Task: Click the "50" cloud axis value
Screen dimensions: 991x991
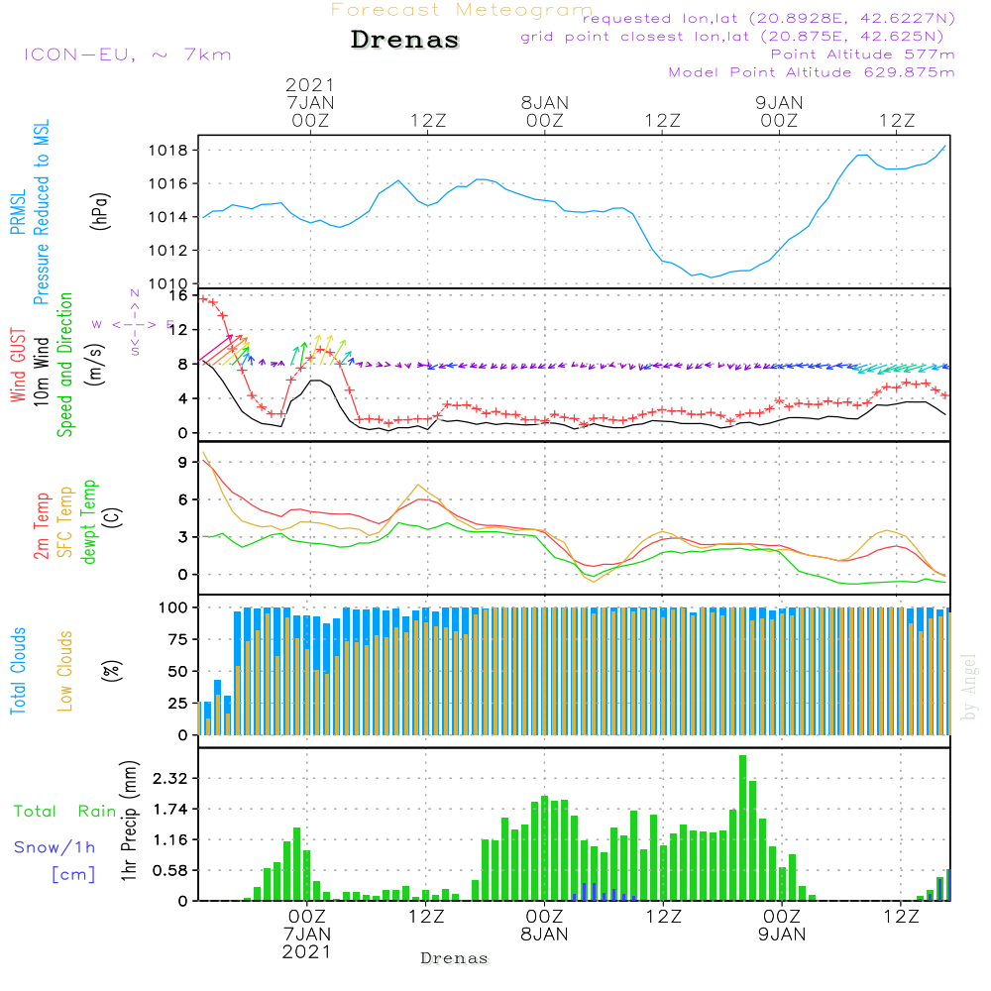Action: coord(178,672)
